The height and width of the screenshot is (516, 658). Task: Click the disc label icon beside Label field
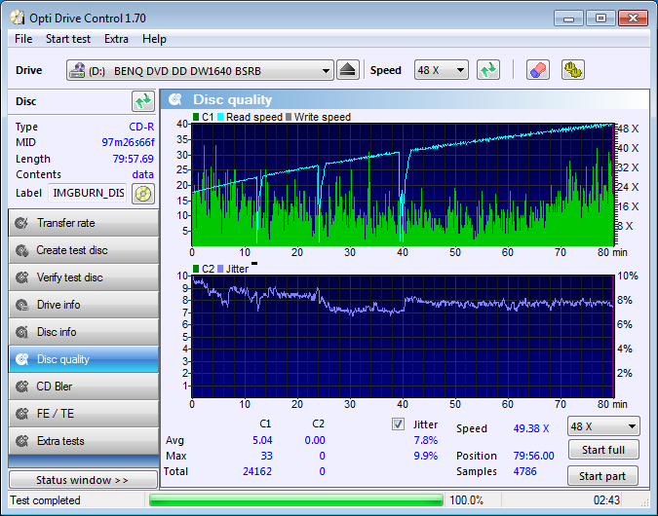point(143,194)
